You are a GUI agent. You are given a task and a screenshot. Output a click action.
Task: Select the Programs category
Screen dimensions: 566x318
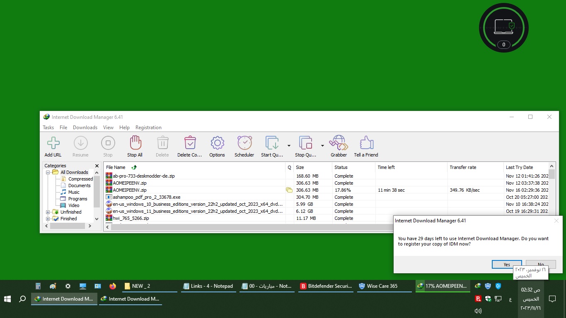click(77, 199)
